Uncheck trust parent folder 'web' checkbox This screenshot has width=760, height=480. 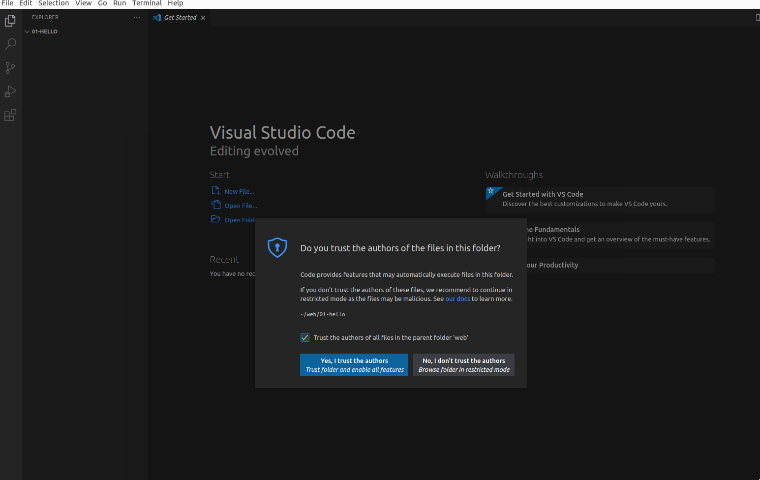coord(305,337)
